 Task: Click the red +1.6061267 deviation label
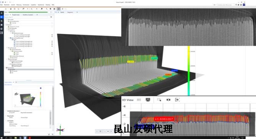pos(164,119)
